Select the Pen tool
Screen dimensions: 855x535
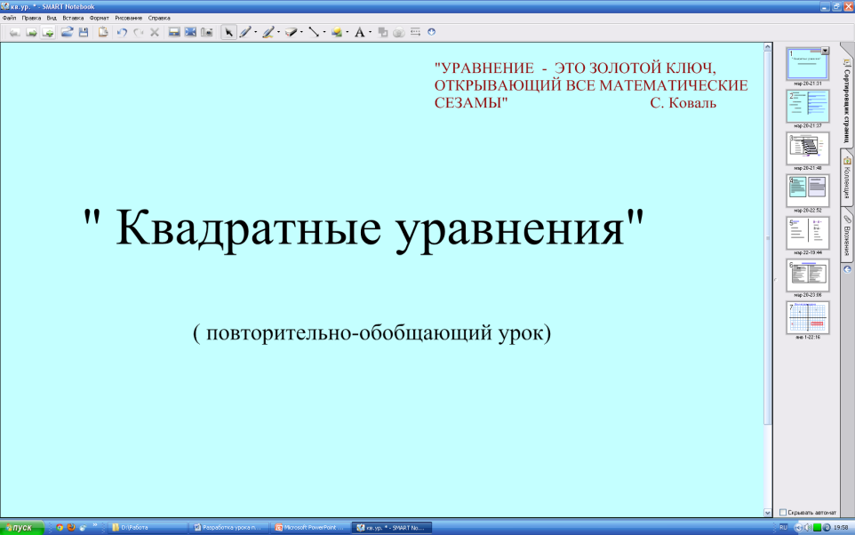[x=245, y=32]
